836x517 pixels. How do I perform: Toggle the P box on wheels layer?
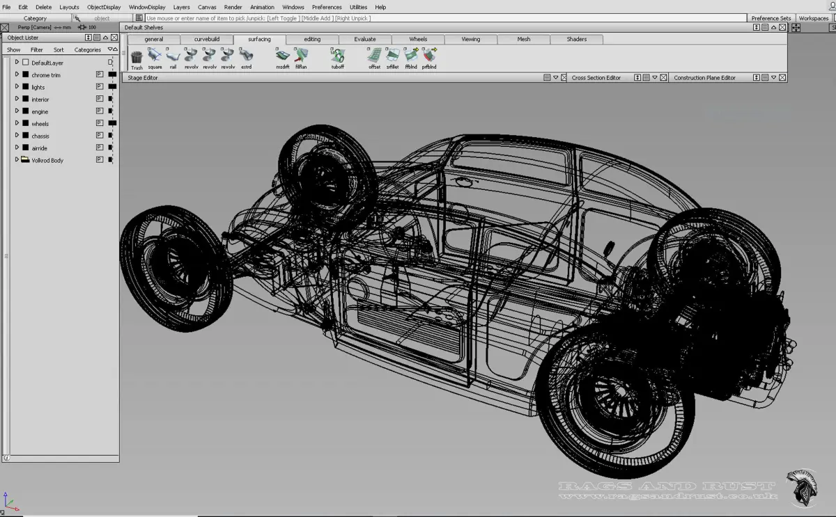[x=100, y=123]
